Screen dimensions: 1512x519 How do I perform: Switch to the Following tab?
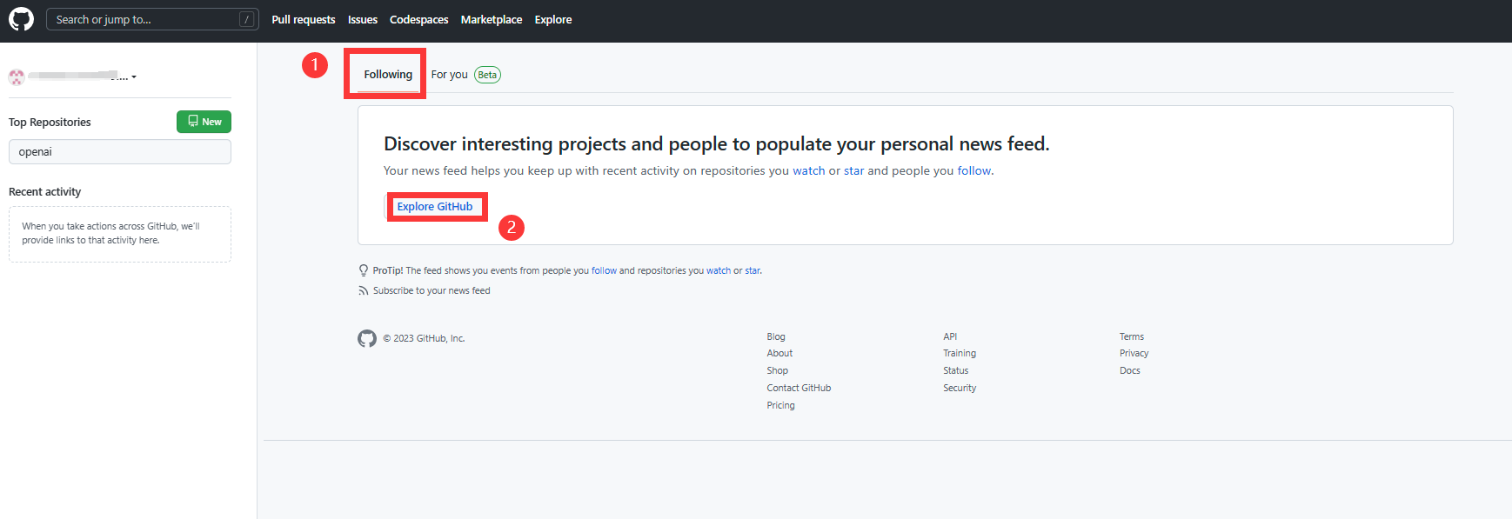(388, 75)
